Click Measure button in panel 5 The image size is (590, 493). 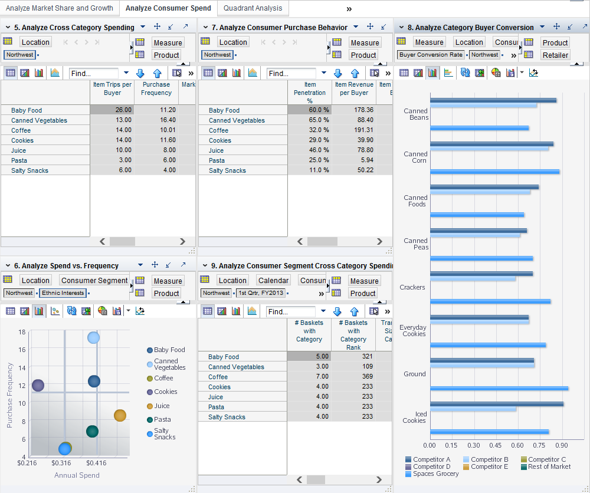168,42
